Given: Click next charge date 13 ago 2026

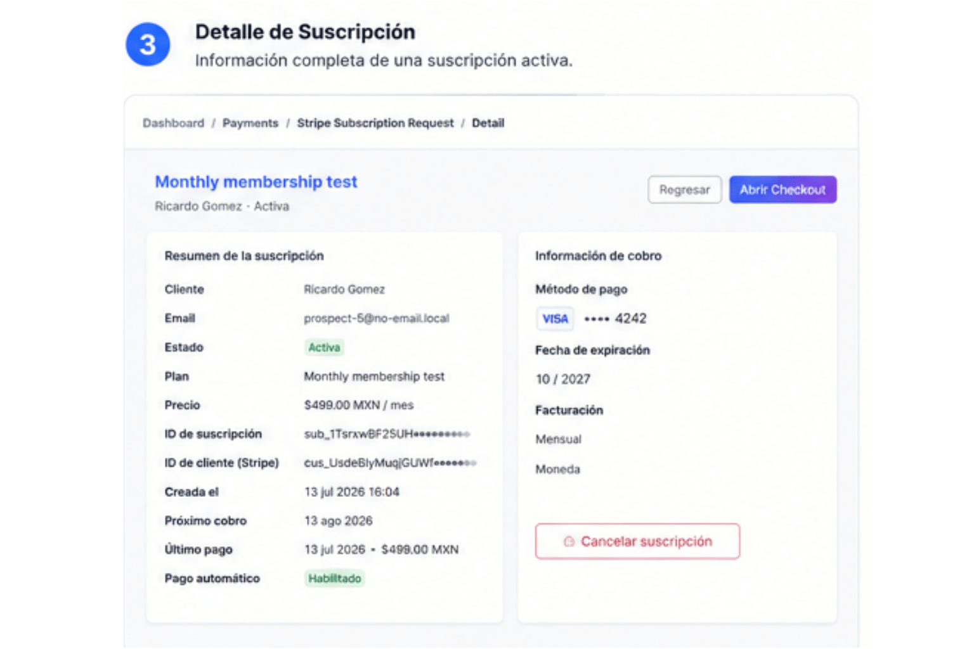Looking at the screenshot, I should [x=339, y=521].
